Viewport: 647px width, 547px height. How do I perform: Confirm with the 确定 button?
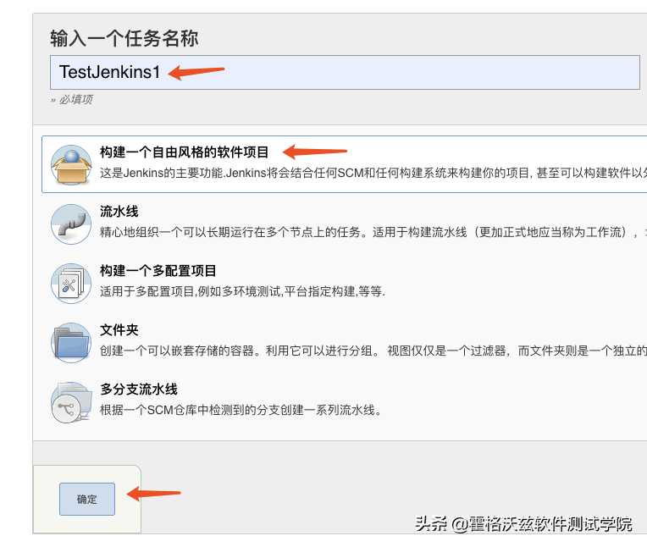coord(87,499)
